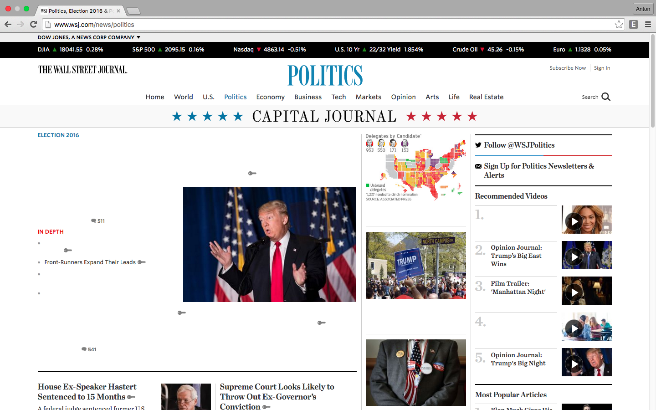Viewport: 656px width, 410px height.
Task: Go to the Arts section
Action: 432,97
